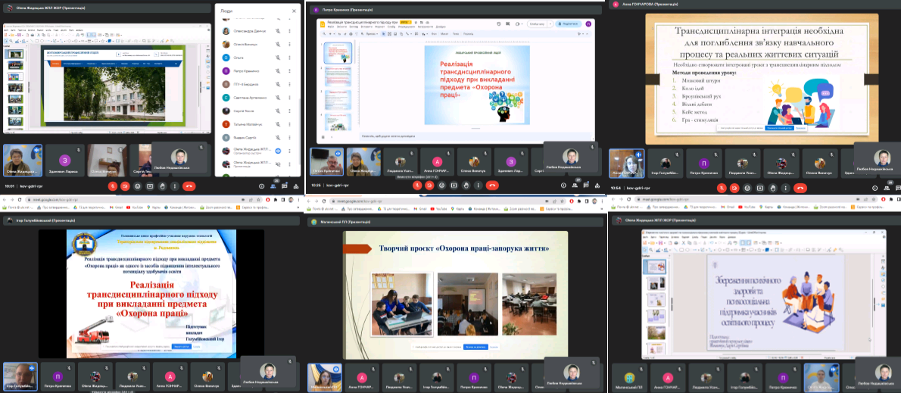The height and width of the screenshot is (393, 901).
Task: Open options menu for Ольга in people list
Action: point(289,58)
